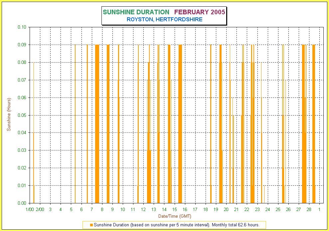Click the 0.10 y-axis tick label

pos(22,27)
